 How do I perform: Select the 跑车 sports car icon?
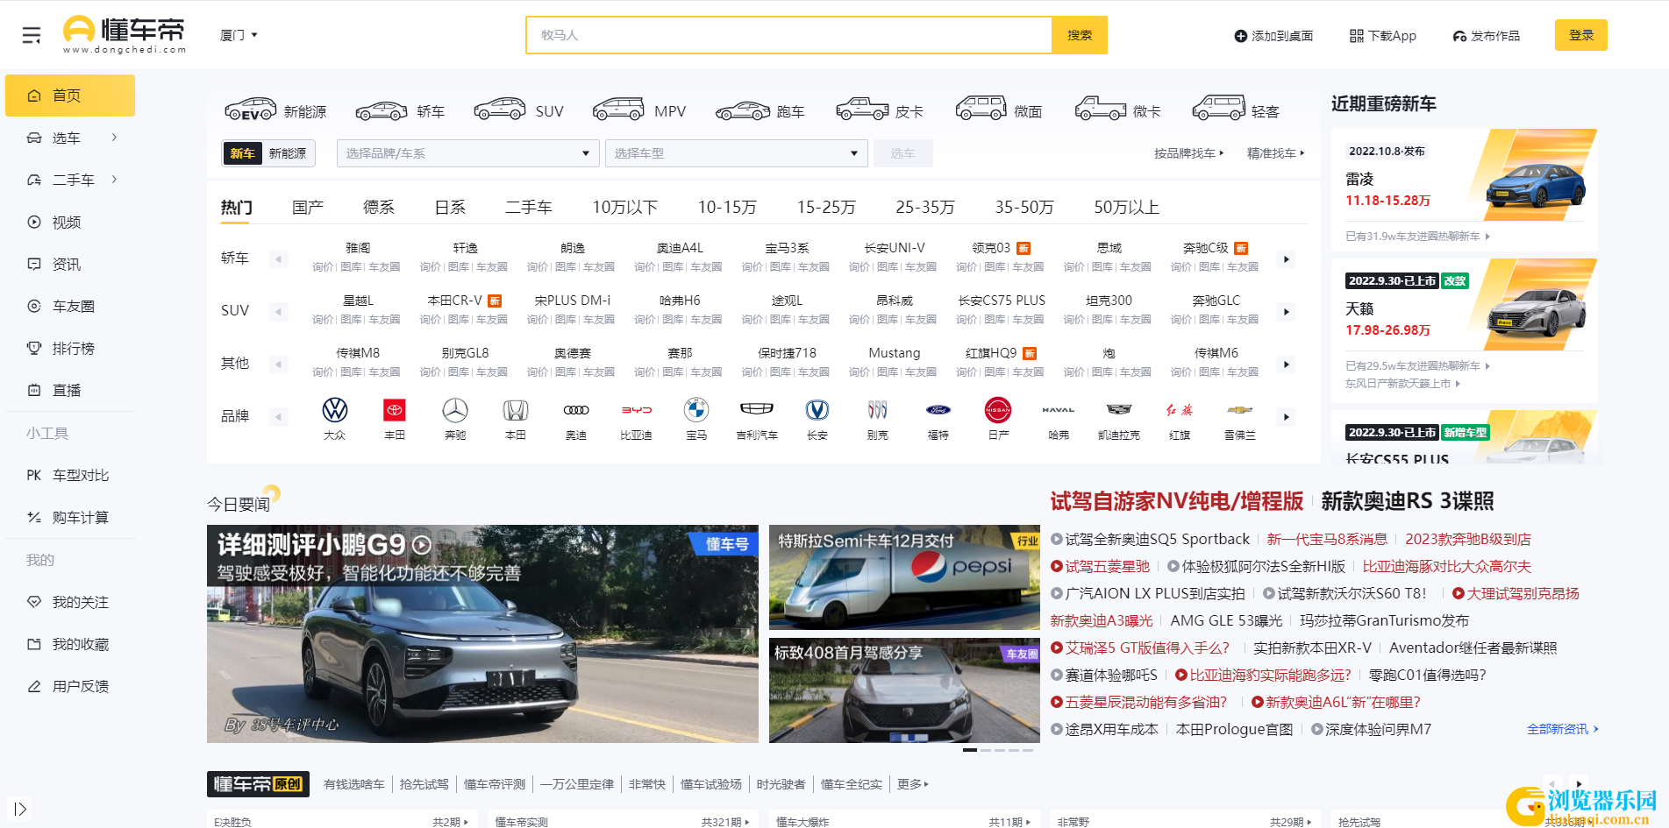pyautogui.click(x=742, y=110)
